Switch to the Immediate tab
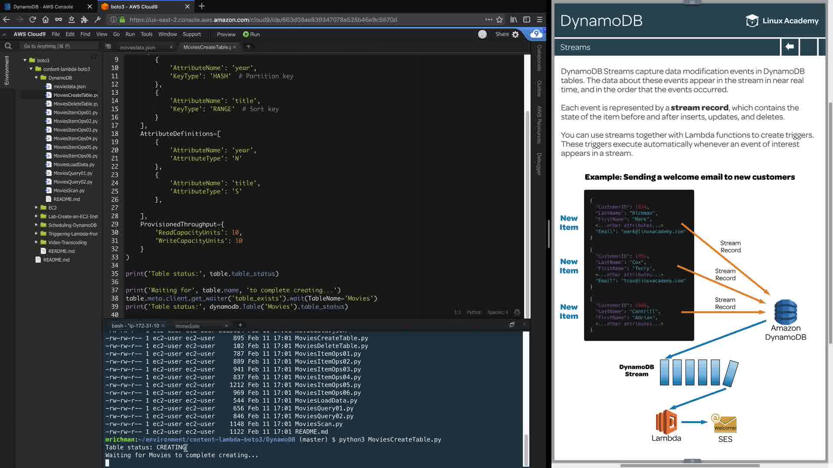Image resolution: width=833 pixels, height=468 pixels. pos(187,326)
